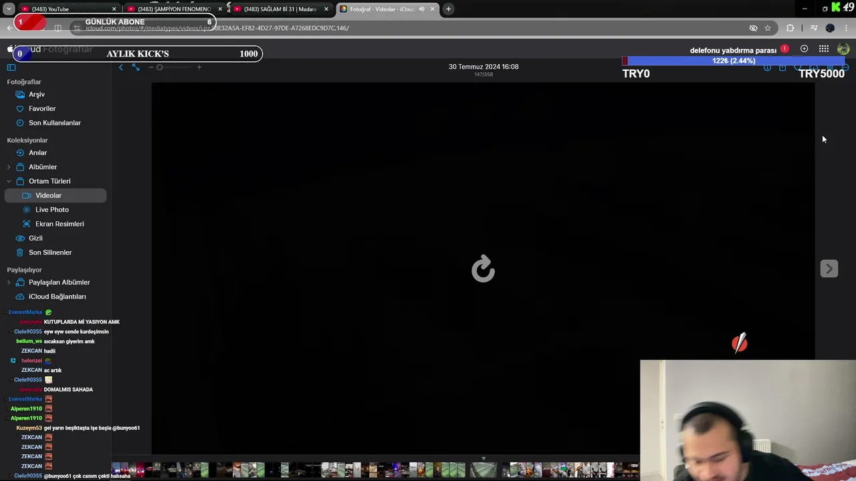Open the tab search dropdown arrow
Viewport: 856px width, 481px height.
(8, 9)
